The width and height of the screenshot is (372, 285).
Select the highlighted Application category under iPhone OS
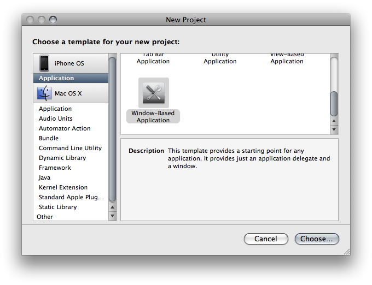pos(71,78)
